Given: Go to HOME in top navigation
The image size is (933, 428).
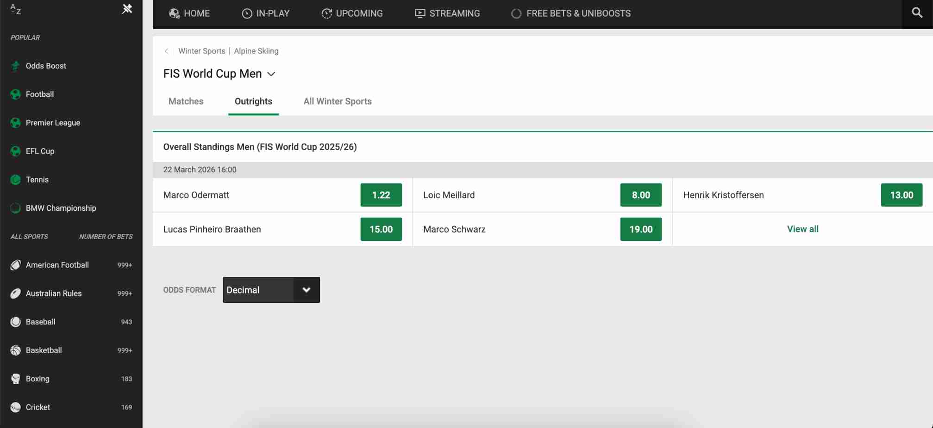Looking at the screenshot, I should click(x=189, y=13).
